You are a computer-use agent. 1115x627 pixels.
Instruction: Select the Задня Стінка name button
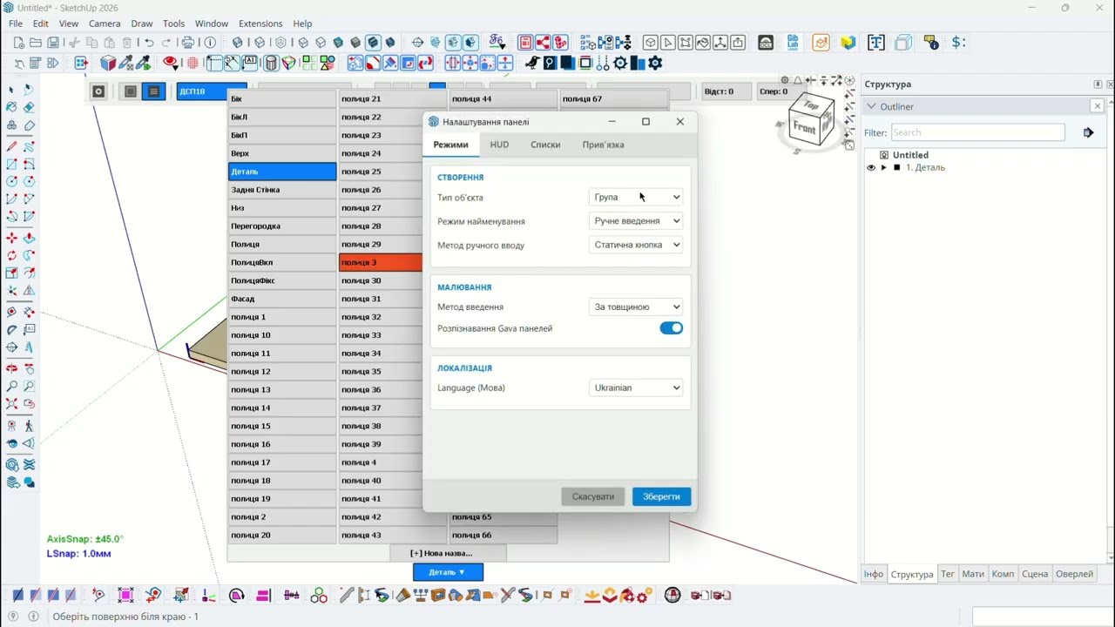point(282,190)
